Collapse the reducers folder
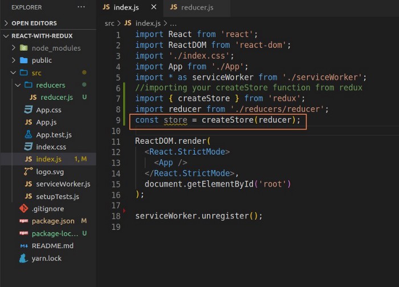399x287 pixels. tap(50, 85)
